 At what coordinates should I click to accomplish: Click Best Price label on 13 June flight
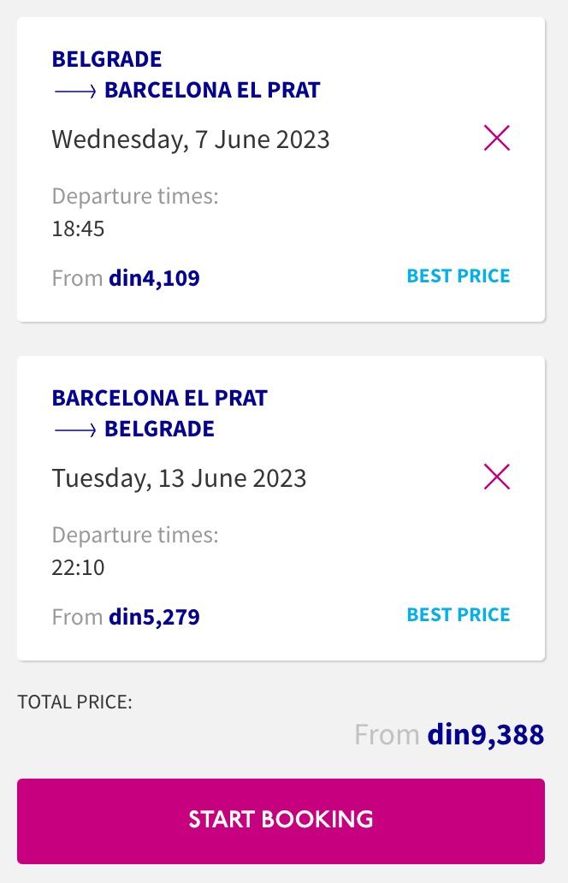click(458, 615)
